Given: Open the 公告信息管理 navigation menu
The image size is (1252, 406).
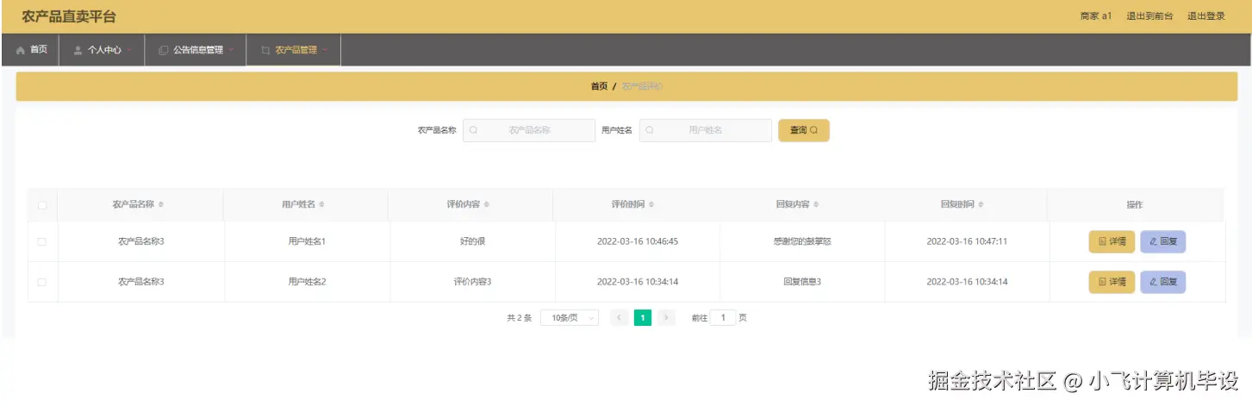Looking at the screenshot, I should [x=196, y=50].
